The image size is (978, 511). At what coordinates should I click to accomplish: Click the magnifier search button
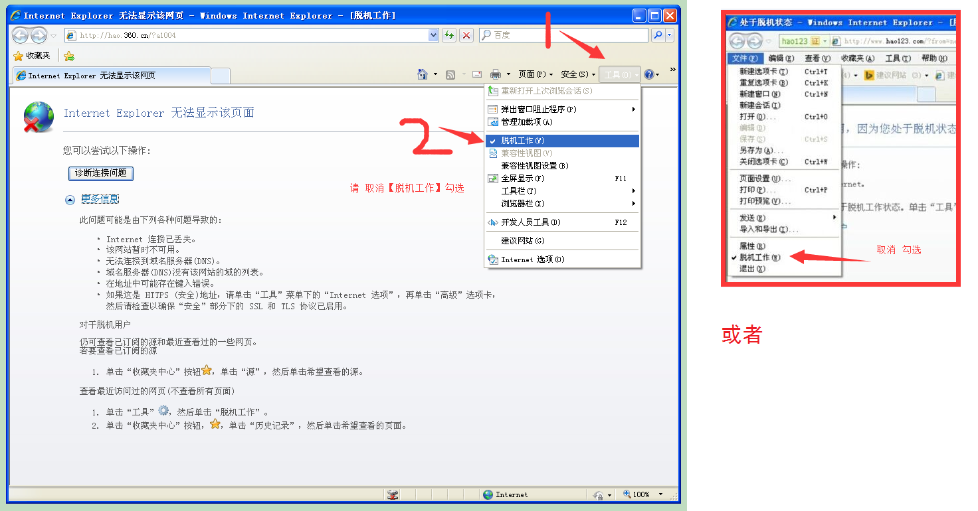click(x=658, y=35)
